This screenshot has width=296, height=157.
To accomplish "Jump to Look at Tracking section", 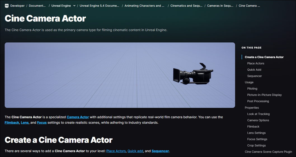I will point(258,114).
